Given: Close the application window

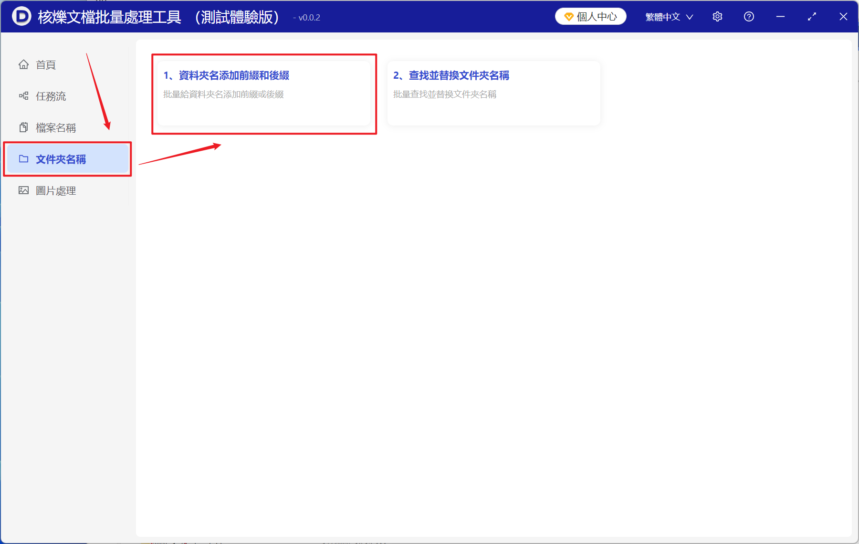Looking at the screenshot, I should click(x=843, y=17).
